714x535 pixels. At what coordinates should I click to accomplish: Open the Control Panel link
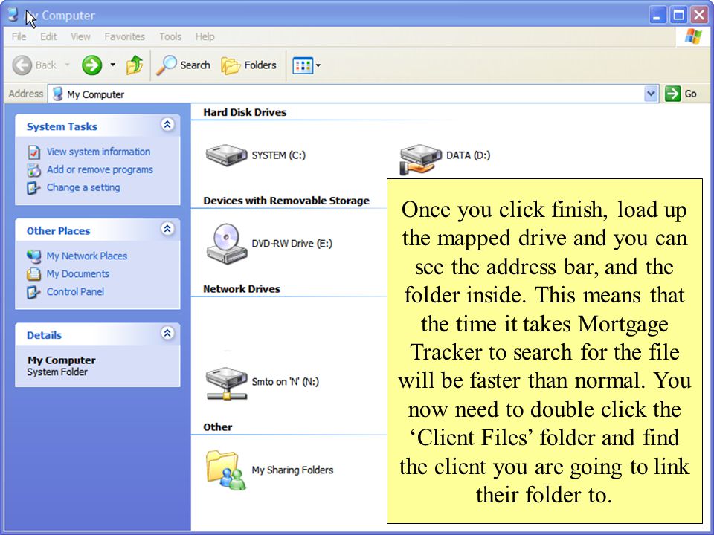[75, 291]
